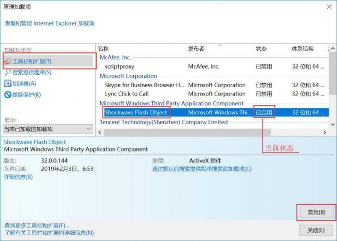Close the 管理加载项 dialog with the X
The image size is (337, 241).
click(329, 7)
